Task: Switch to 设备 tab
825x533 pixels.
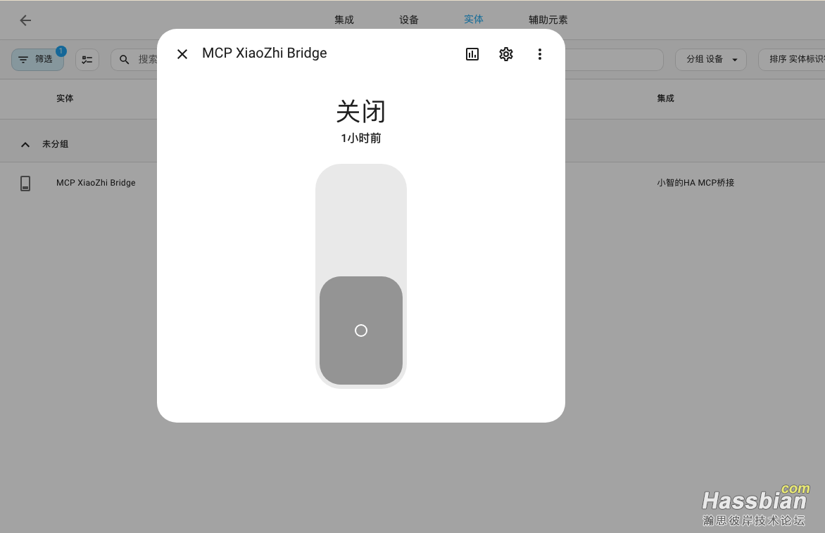Action: click(x=409, y=20)
